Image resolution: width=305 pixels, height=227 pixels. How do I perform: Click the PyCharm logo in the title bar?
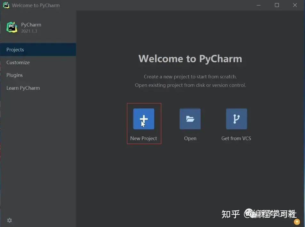pos(6,5)
